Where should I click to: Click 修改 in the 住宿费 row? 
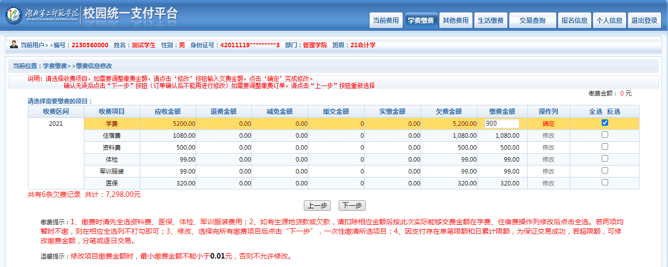(x=548, y=135)
